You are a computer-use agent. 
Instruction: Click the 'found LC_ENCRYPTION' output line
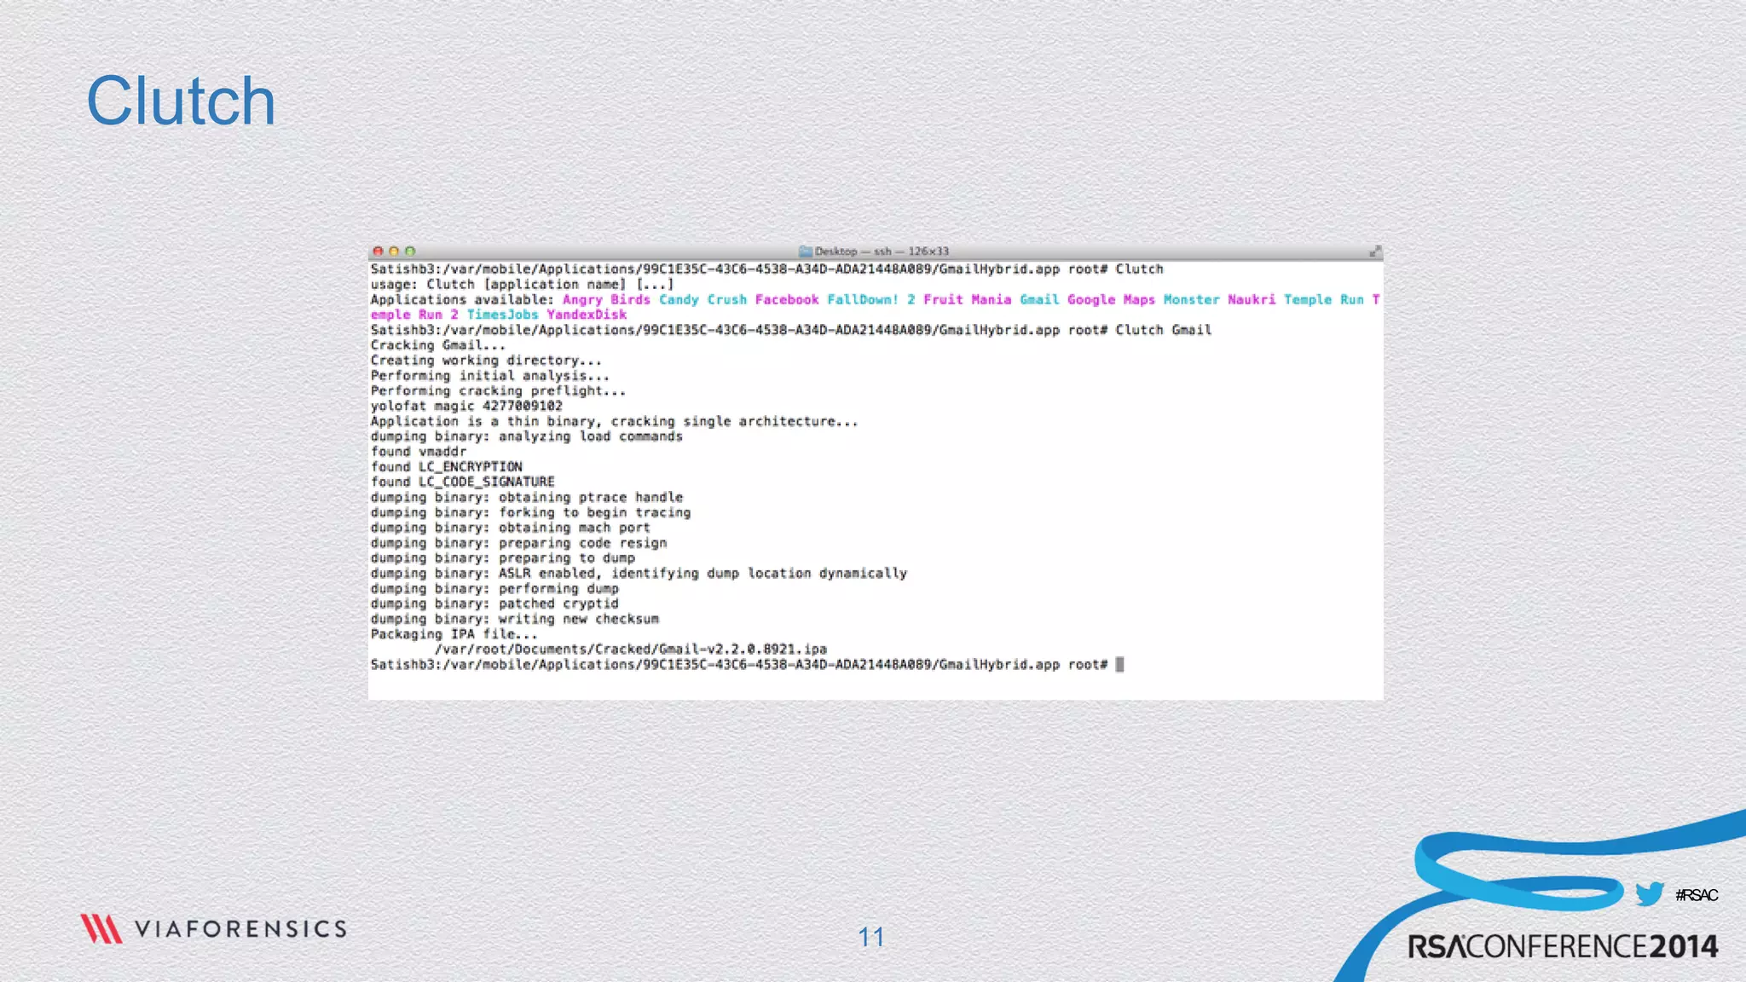(446, 467)
